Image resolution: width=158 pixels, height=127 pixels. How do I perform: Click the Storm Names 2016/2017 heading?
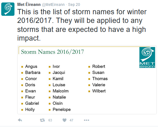[52, 52]
